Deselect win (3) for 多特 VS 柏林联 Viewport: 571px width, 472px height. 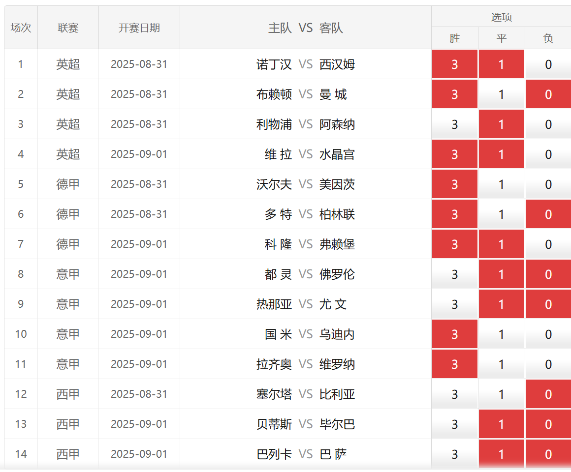tap(454, 214)
